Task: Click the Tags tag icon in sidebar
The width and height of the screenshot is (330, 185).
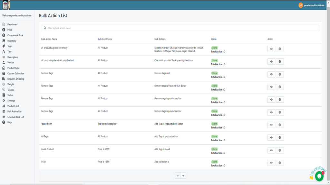Action: [4, 46]
